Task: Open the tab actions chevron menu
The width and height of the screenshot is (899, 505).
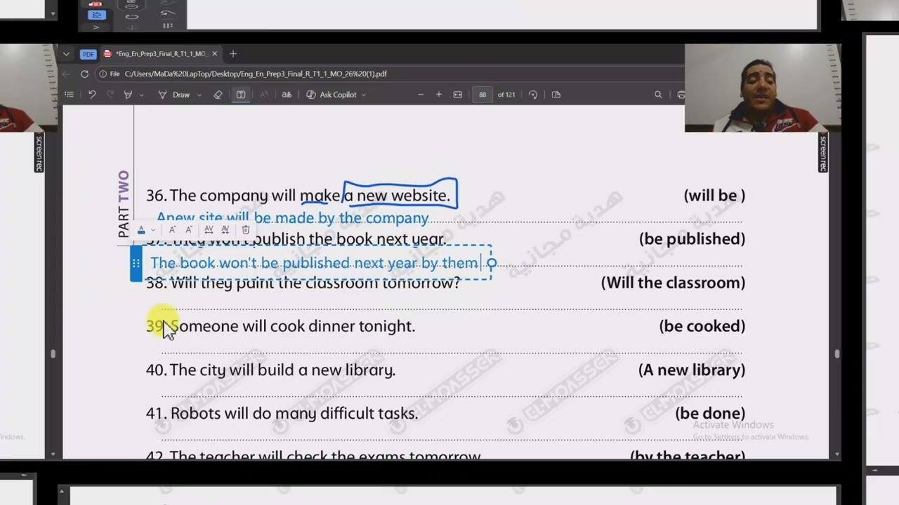Action: click(66, 54)
